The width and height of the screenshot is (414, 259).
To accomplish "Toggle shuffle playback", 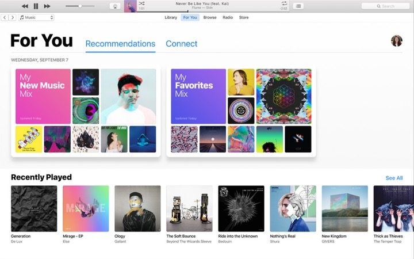I will point(142,3).
